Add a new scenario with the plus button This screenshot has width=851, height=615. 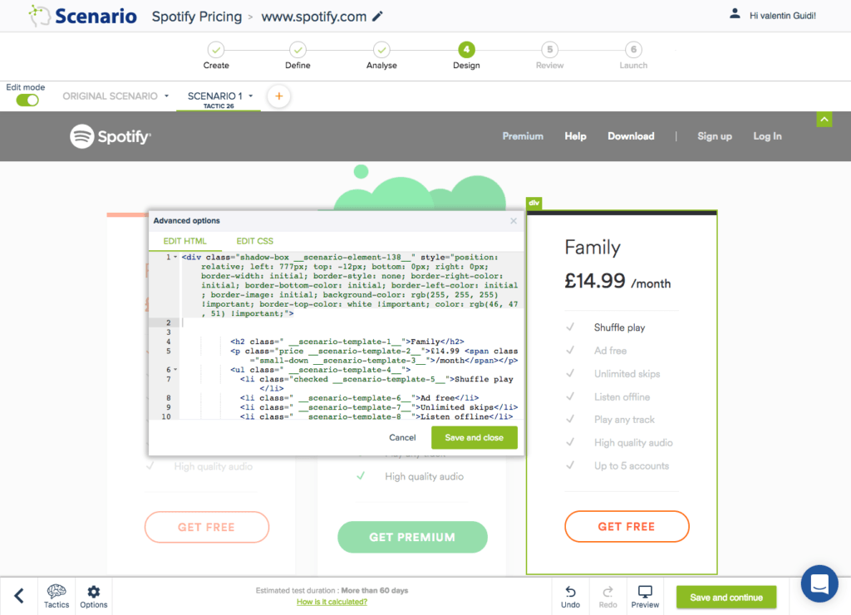(x=279, y=96)
